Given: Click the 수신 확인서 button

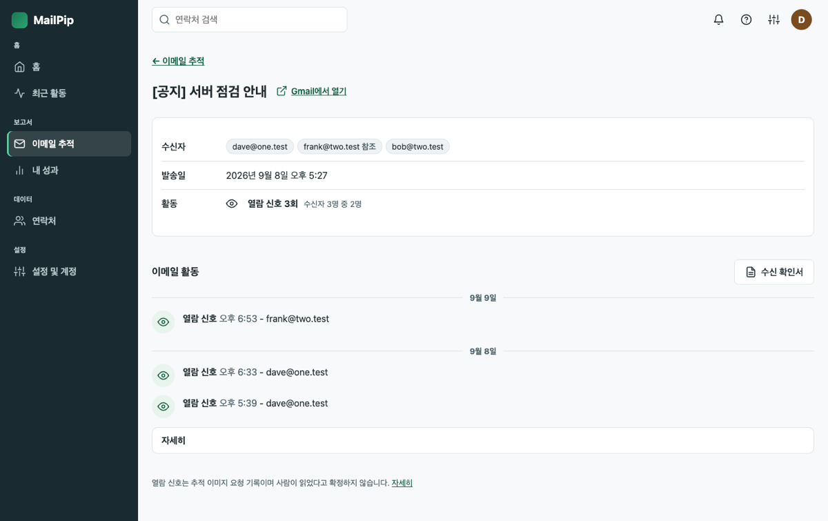Looking at the screenshot, I should coord(773,272).
